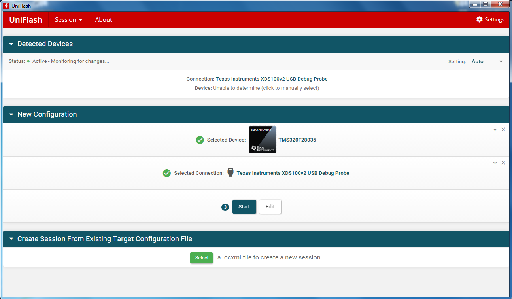Click the UniFlash lightning icon in title bar
Screen dimensions: 512x299
coord(6,6)
